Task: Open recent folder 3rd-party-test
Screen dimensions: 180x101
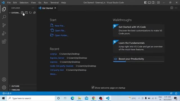Action: [57, 70]
